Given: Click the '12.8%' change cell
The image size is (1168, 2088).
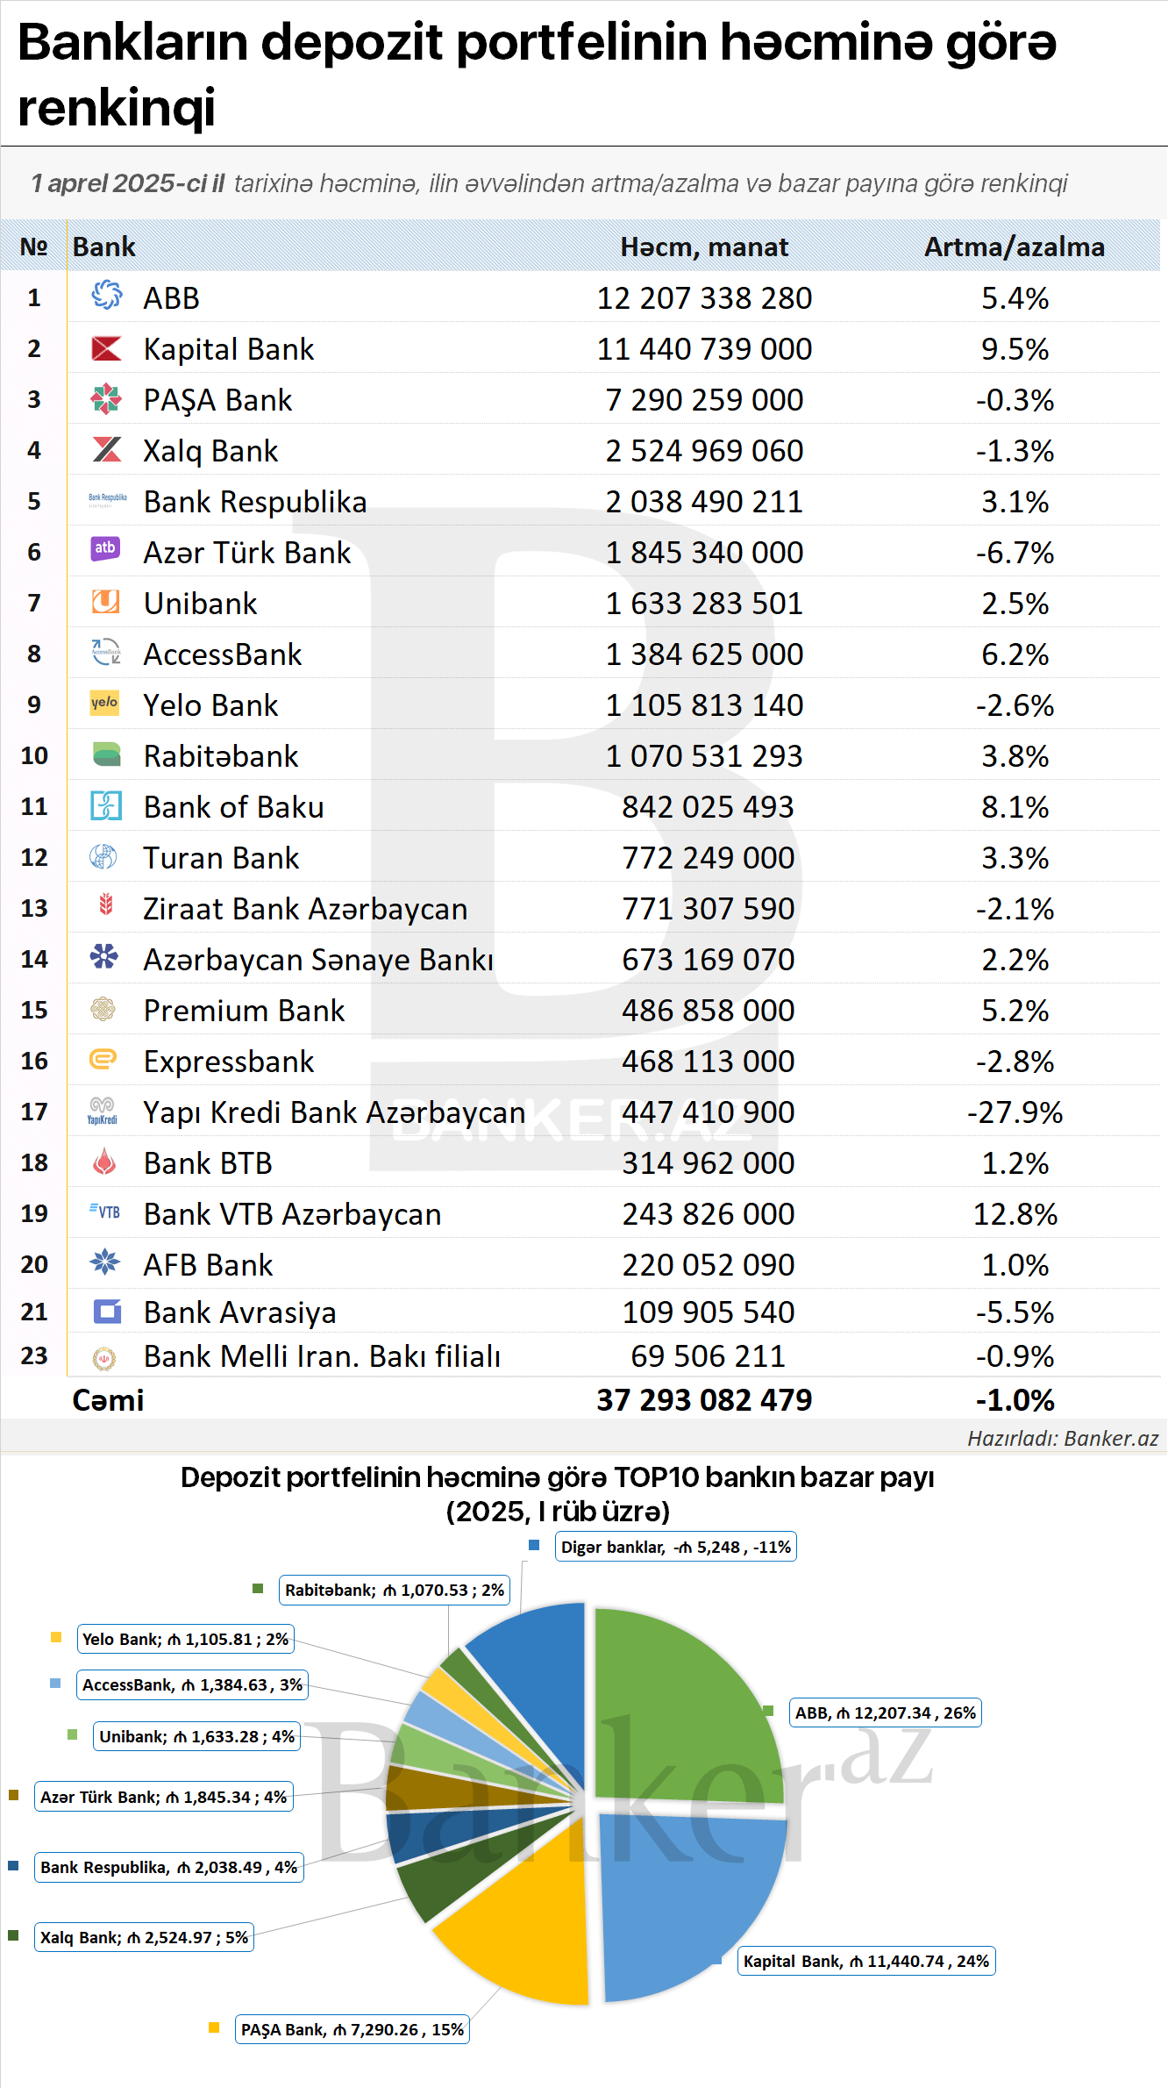Looking at the screenshot, I should coord(1015,1214).
